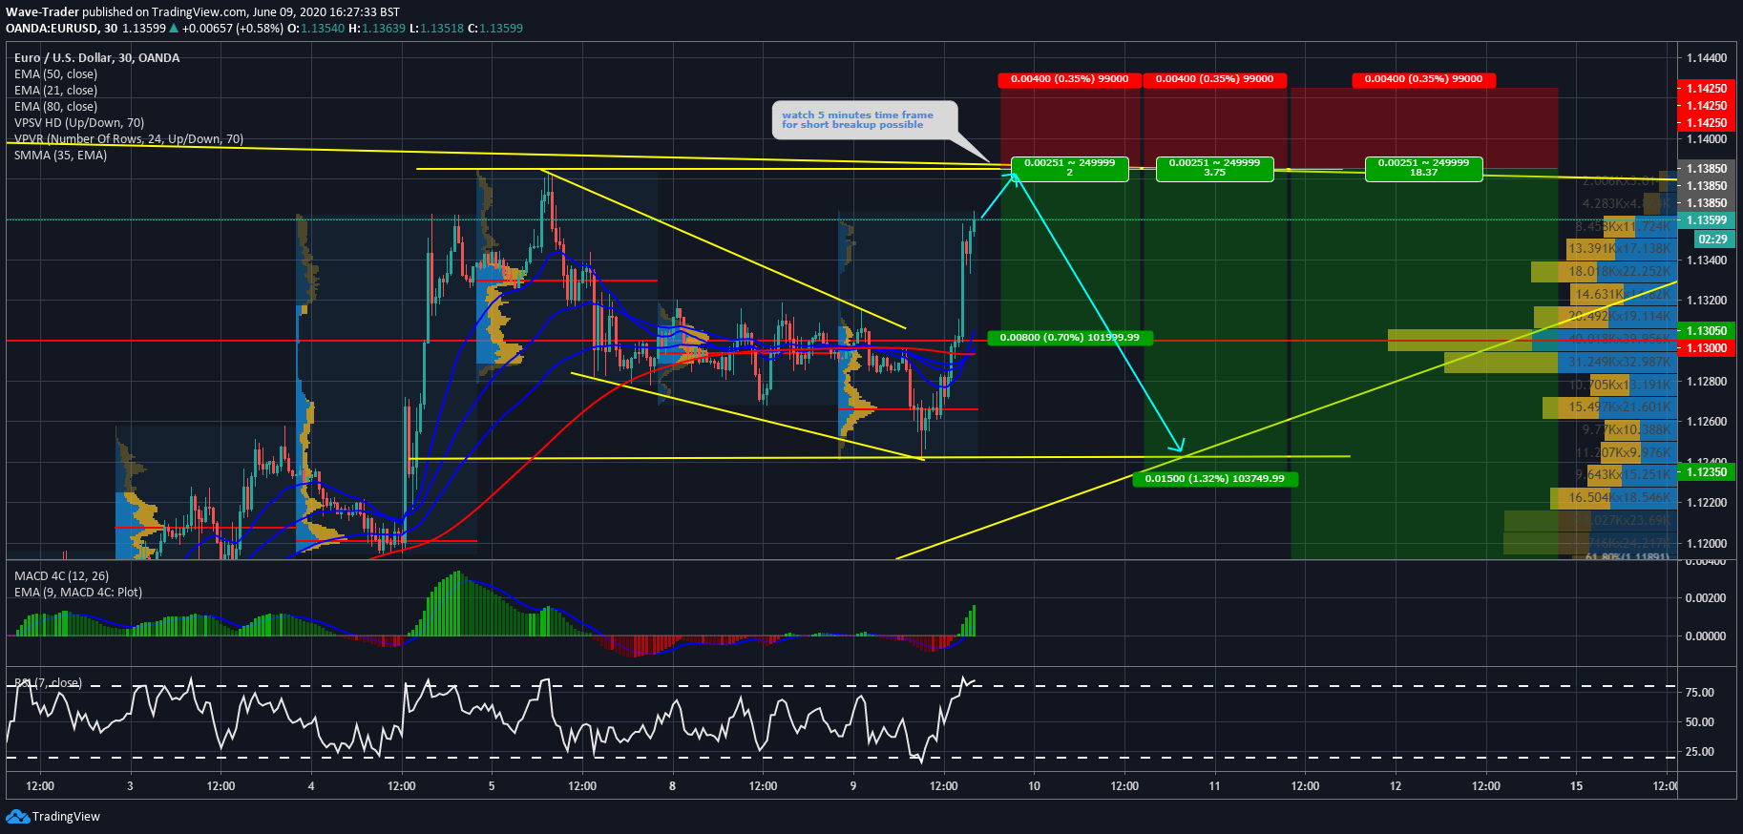Click the 0.01500 (1.32%) 103749.99 target label

point(1214,479)
